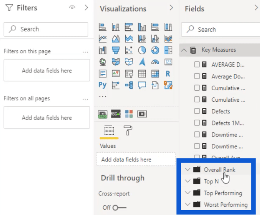260x215 pixels.
Task: Insert a Python visual
Action: [x=102, y=85]
